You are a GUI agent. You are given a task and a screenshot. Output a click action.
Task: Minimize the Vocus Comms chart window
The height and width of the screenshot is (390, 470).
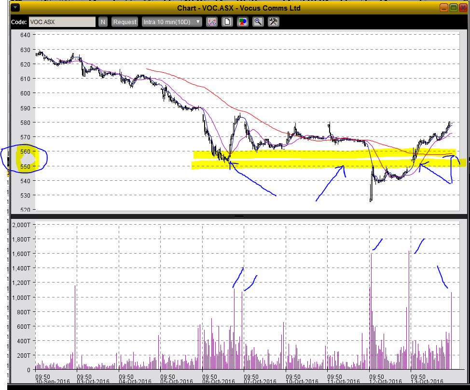click(444, 8)
